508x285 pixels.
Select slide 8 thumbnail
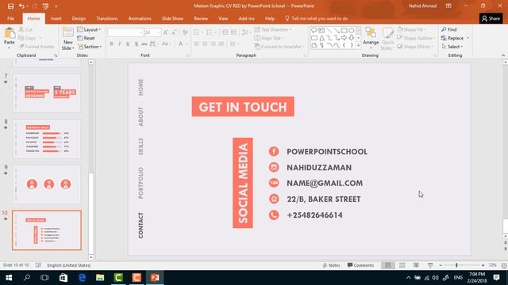point(47,139)
